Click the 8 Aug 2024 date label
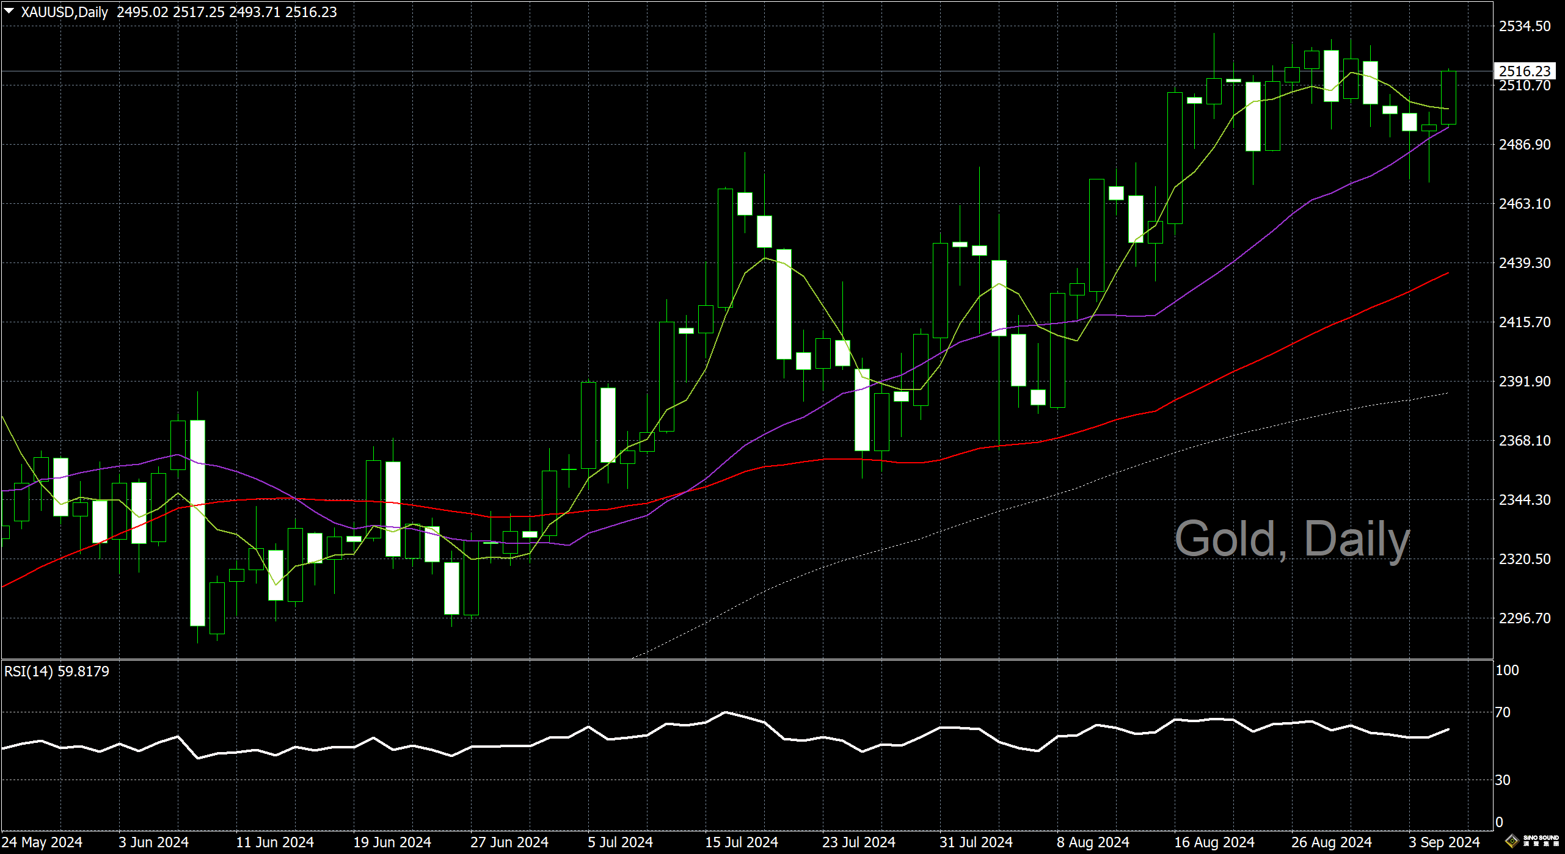Viewport: 1565px width, 854px height. pos(1093,842)
